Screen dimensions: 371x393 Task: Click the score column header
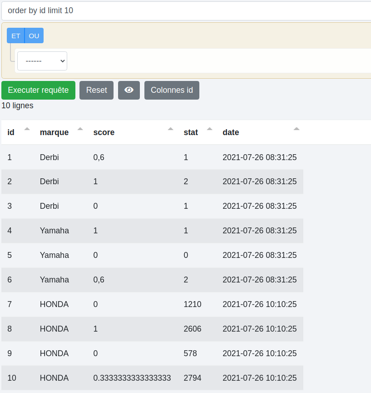tap(104, 132)
